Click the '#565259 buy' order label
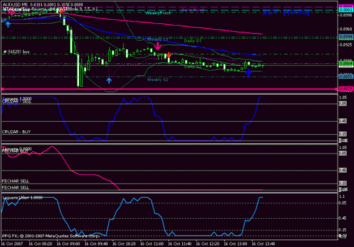Screen dimensions: 354x247 16,52
